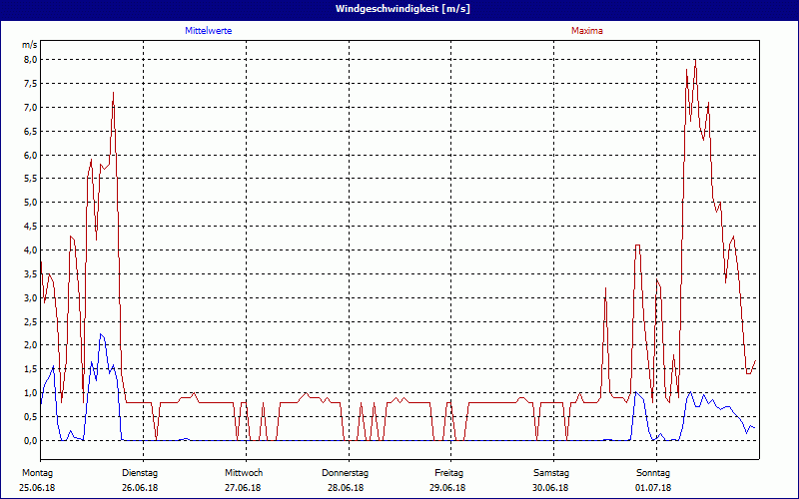This screenshot has width=799, height=499.
Task: Click the 0,0 value on y-axis
Action: (29, 440)
